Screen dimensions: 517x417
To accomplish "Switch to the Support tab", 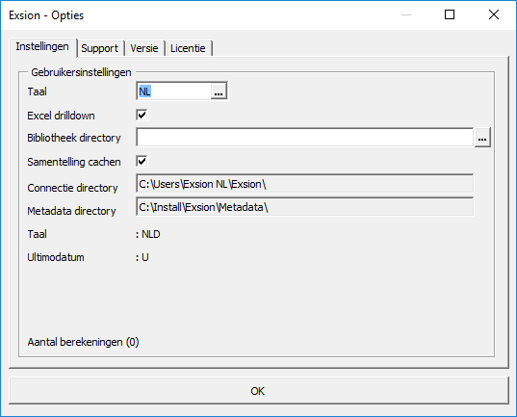I will point(99,48).
